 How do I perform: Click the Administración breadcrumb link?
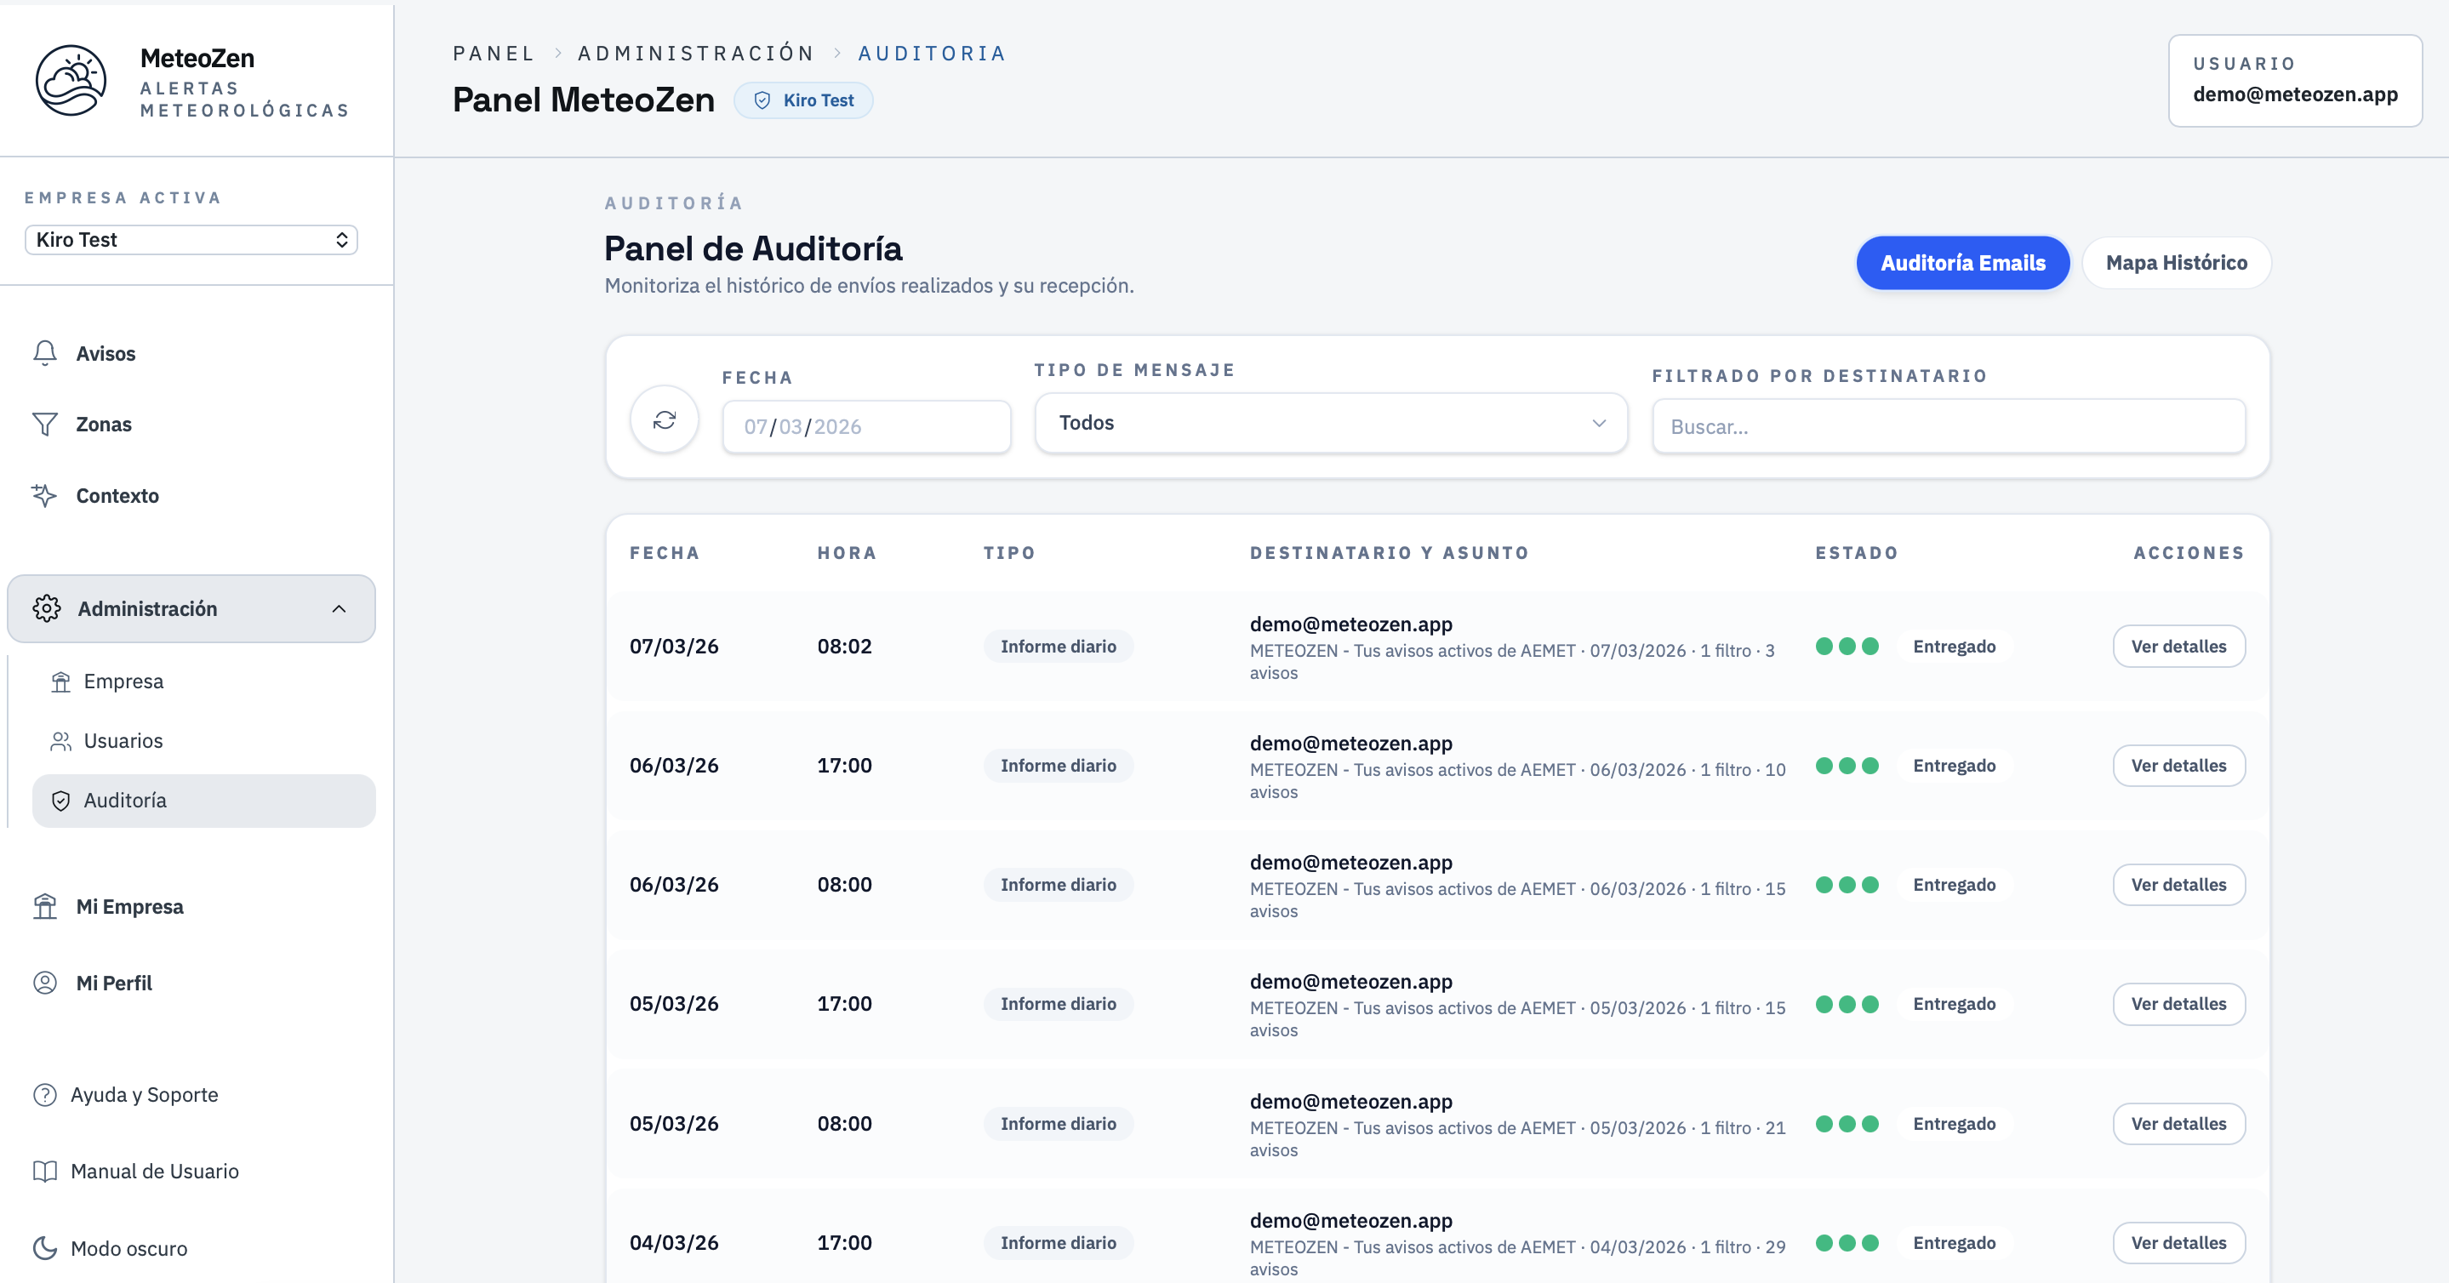tap(696, 54)
